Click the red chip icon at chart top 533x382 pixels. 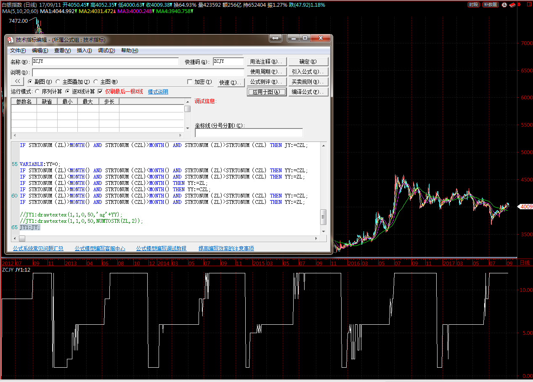(x=512, y=5)
